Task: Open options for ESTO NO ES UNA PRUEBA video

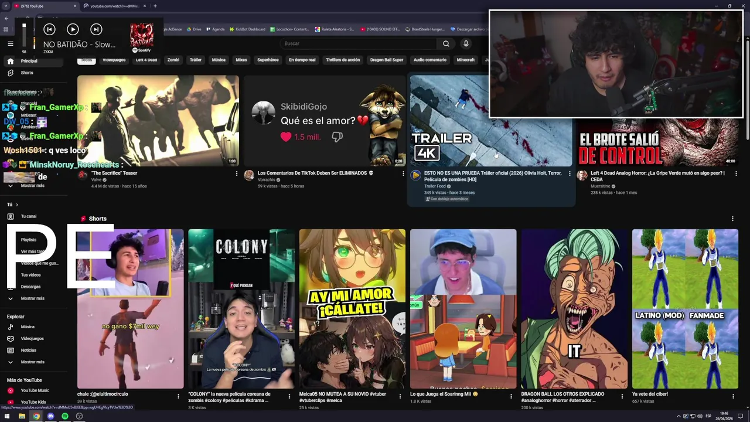Action: 570,173
